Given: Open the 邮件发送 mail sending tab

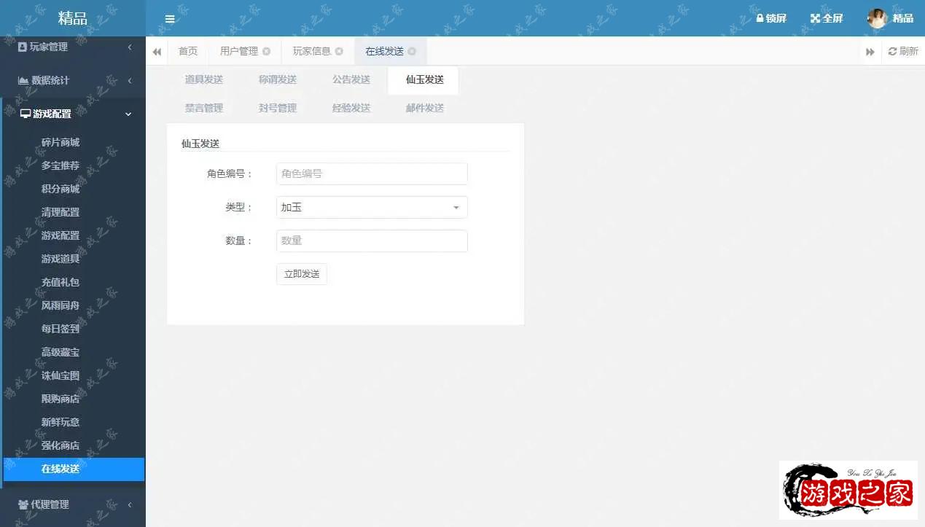Looking at the screenshot, I should point(424,107).
